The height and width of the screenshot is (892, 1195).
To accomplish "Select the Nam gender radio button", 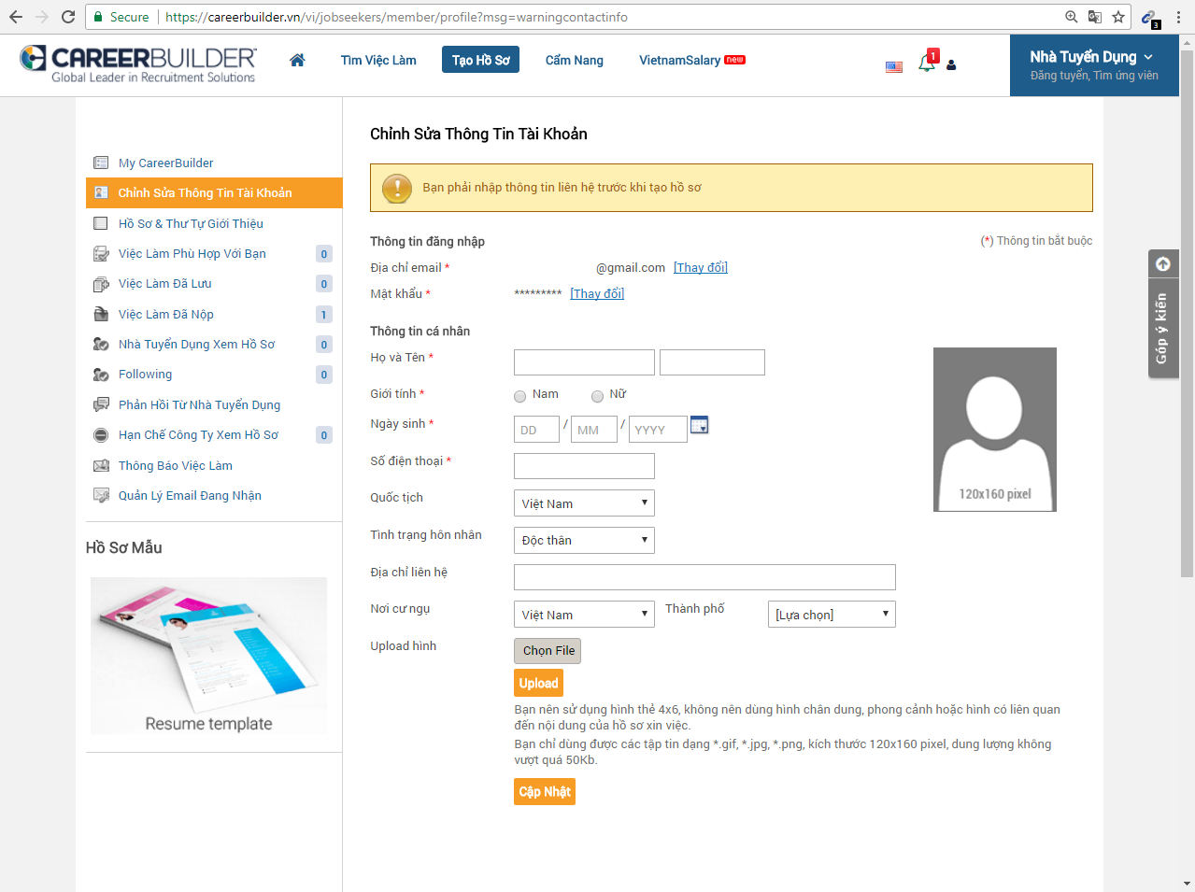I will pos(520,396).
